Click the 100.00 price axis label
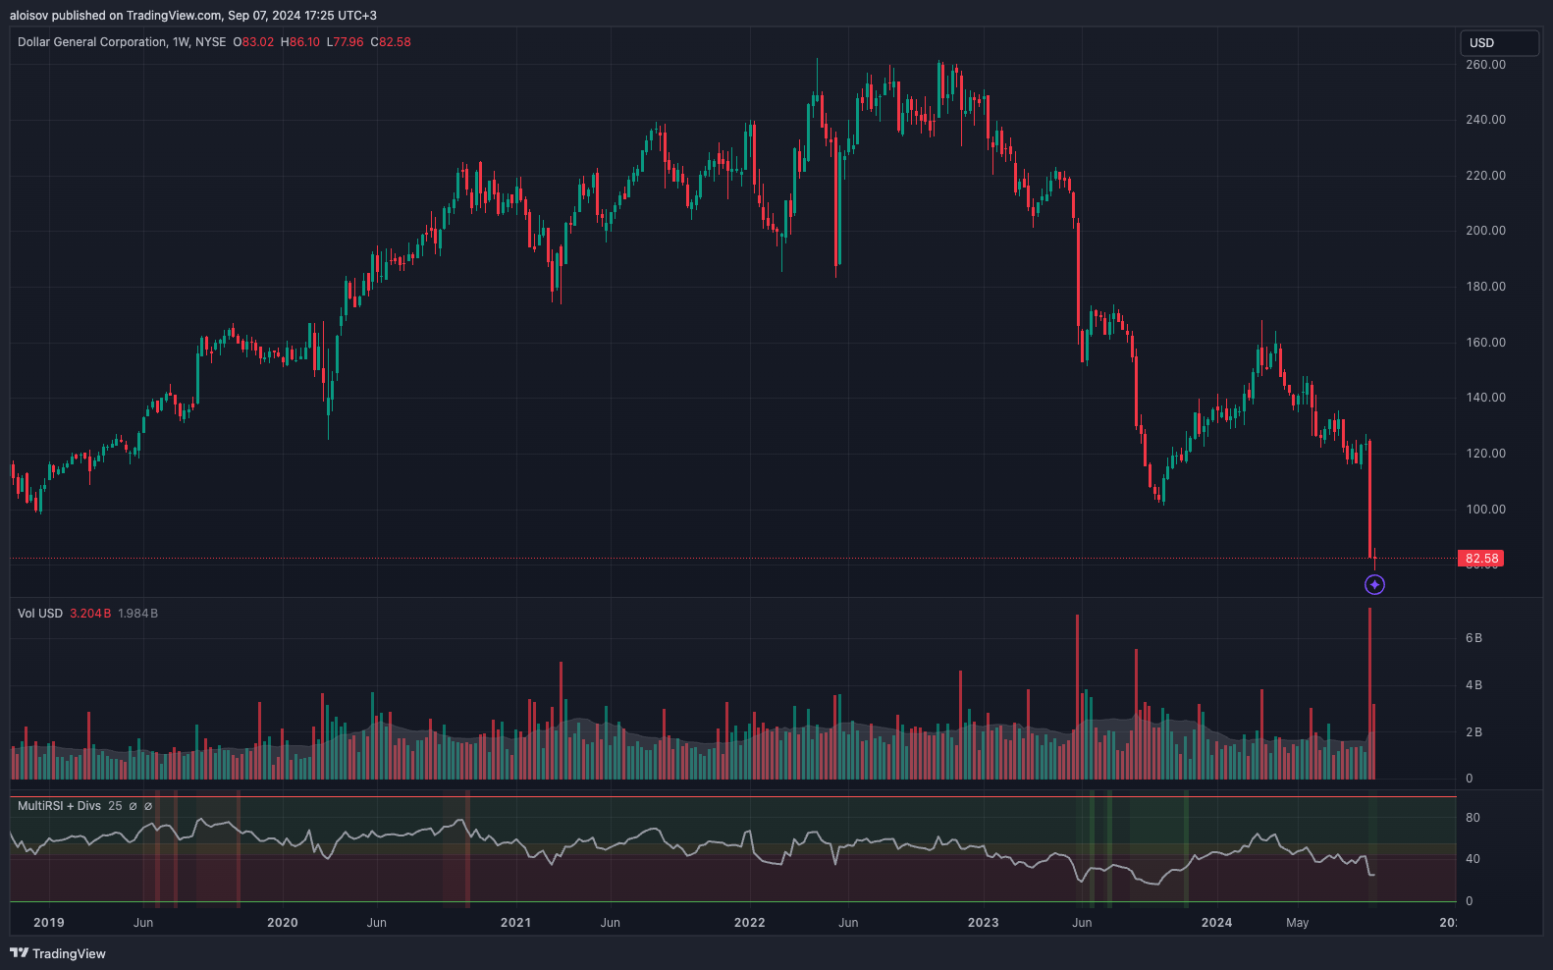 click(1485, 510)
